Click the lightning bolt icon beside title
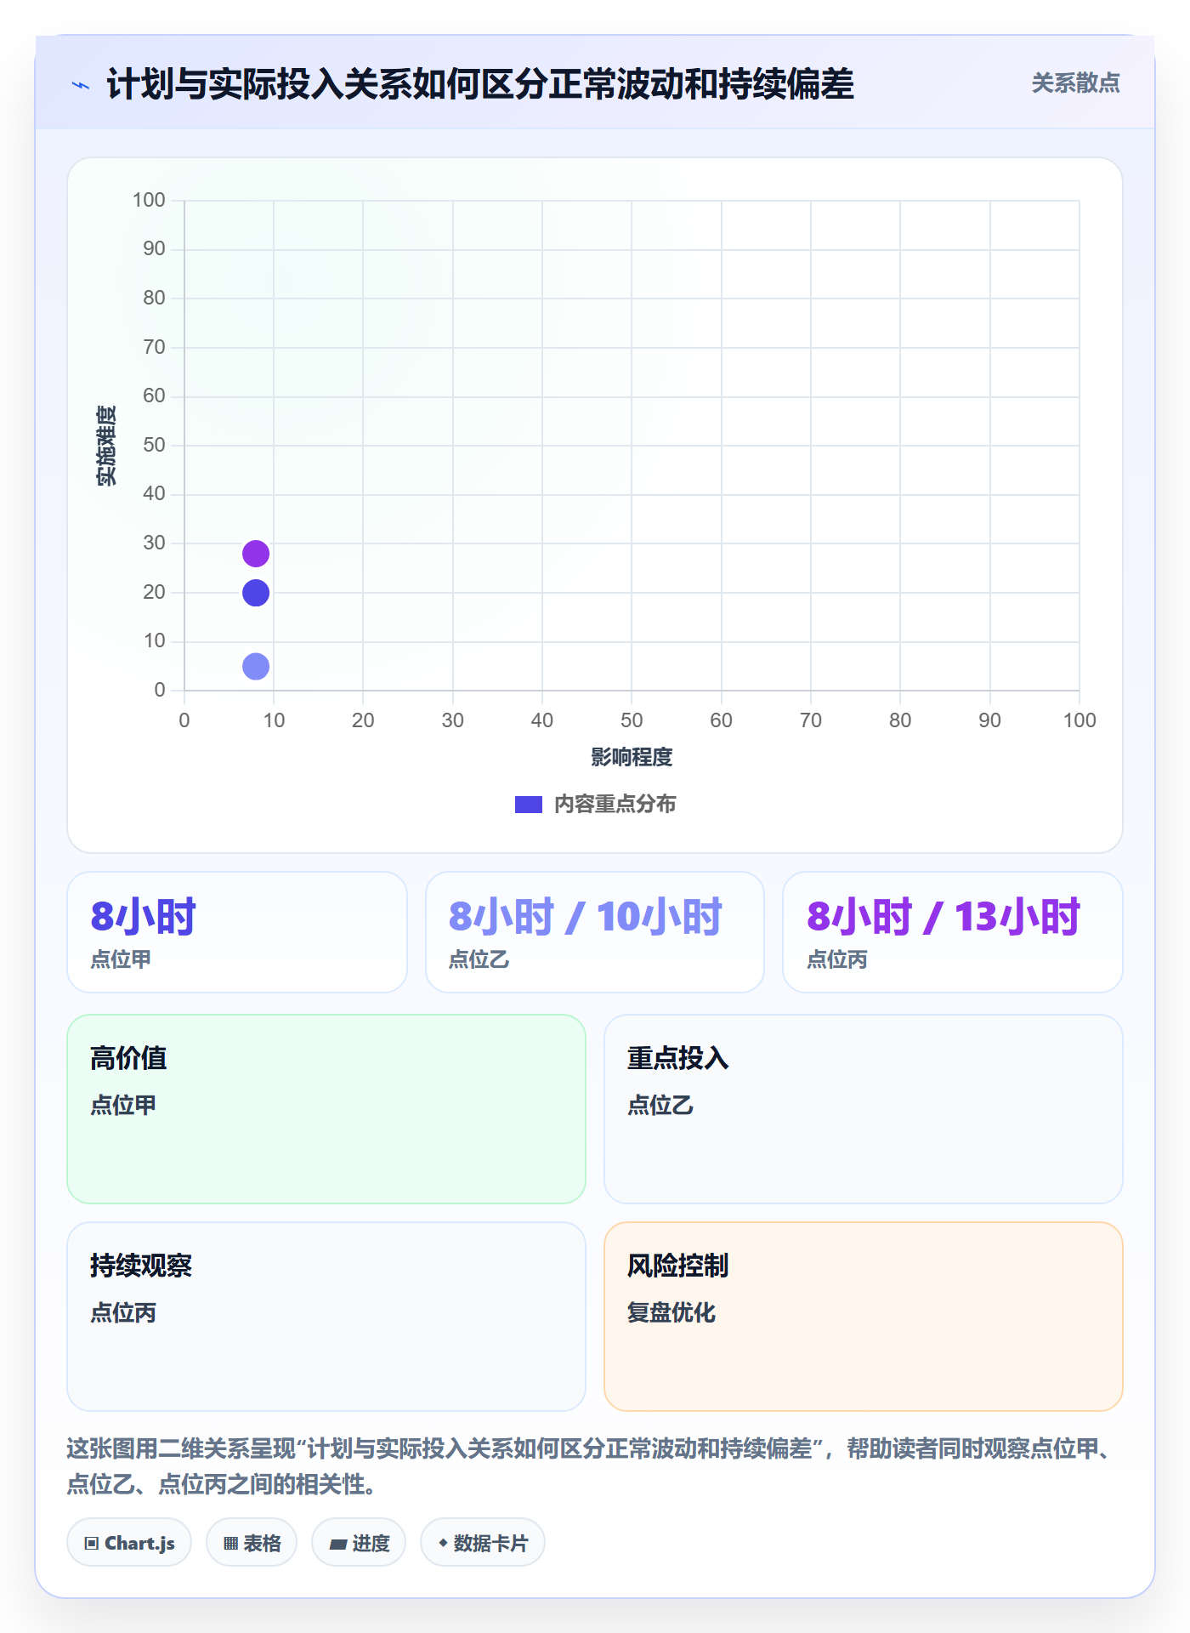Viewport: 1190px width, 1633px height. pyautogui.click(x=81, y=85)
